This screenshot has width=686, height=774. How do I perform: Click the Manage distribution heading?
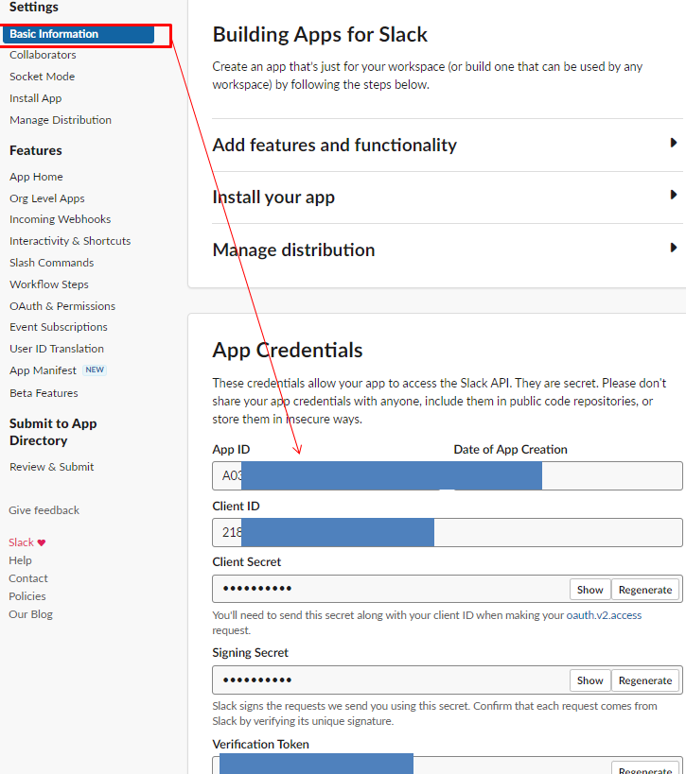(293, 249)
